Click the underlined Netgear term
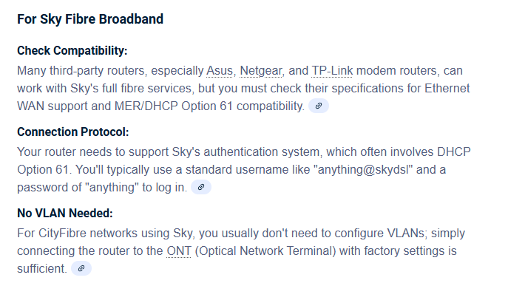 (261, 71)
